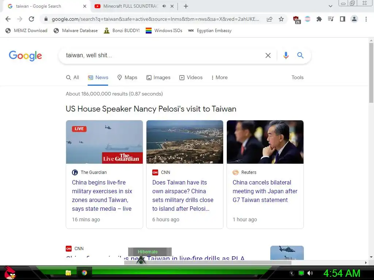Click the CNN source label above the bottom result
374x280 pixels.
point(79,249)
